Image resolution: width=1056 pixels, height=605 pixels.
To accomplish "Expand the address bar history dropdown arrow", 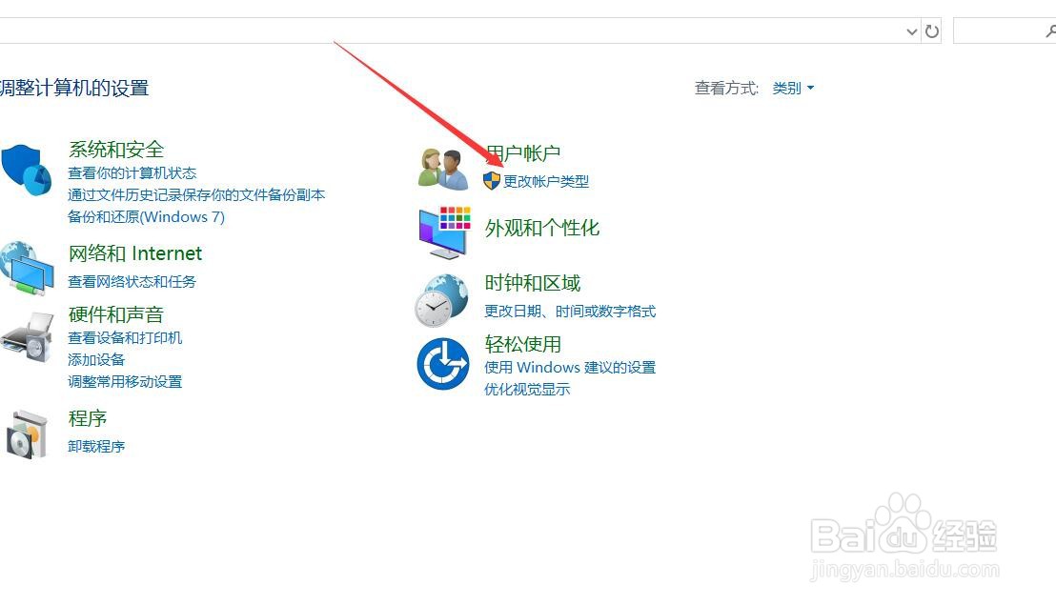I will click(912, 31).
